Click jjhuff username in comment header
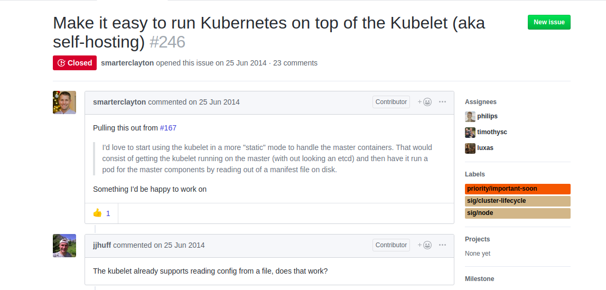The image size is (606, 290). pyautogui.click(x=102, y=245)
